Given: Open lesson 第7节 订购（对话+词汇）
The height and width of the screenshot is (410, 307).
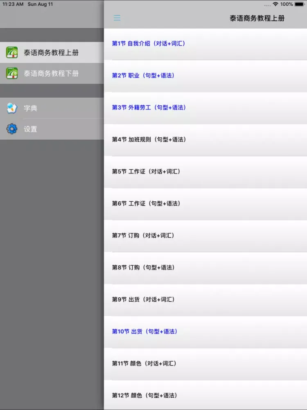Looking at the screenshot, I should [x=205, y=236].
